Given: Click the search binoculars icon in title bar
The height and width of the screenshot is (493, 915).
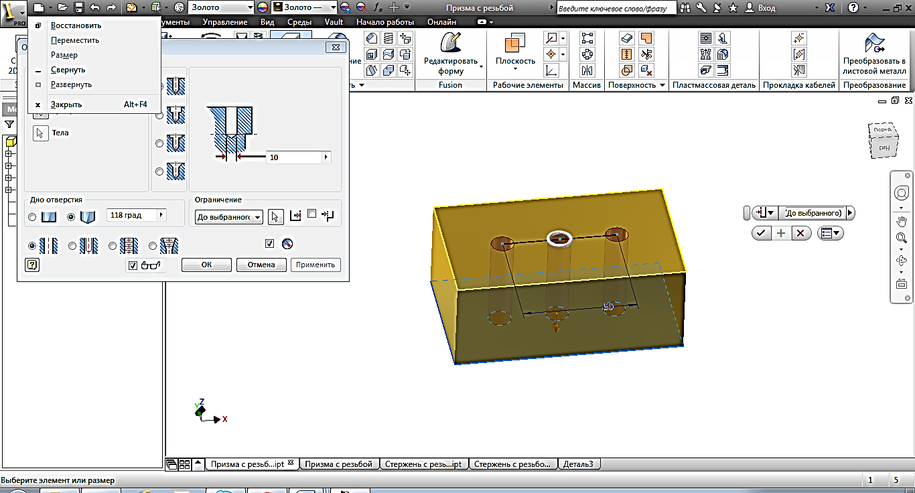Looking at the screenshot, I should point(687,7).
